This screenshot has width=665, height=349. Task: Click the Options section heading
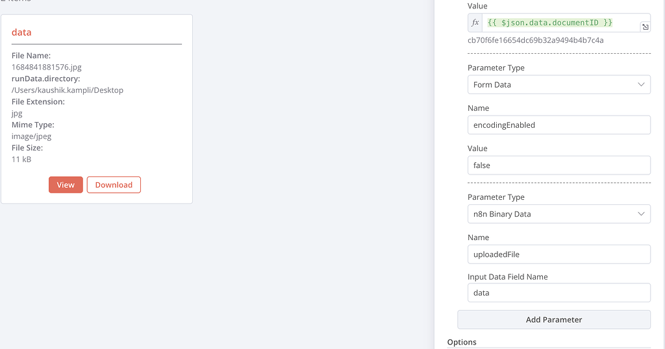click(462, 342)
